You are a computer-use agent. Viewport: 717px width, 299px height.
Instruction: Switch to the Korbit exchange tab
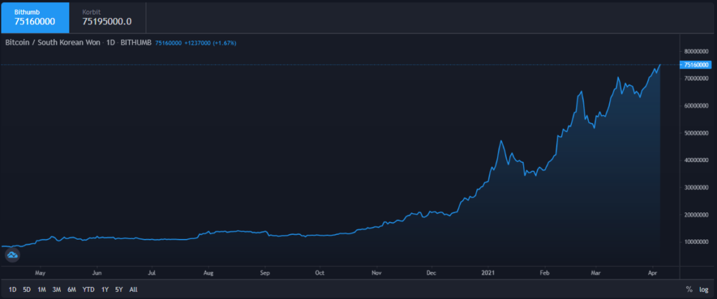[x=107, y=17]
